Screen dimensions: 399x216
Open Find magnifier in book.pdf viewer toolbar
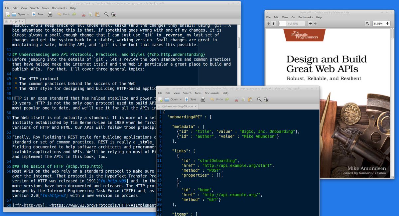click(367, 24)
